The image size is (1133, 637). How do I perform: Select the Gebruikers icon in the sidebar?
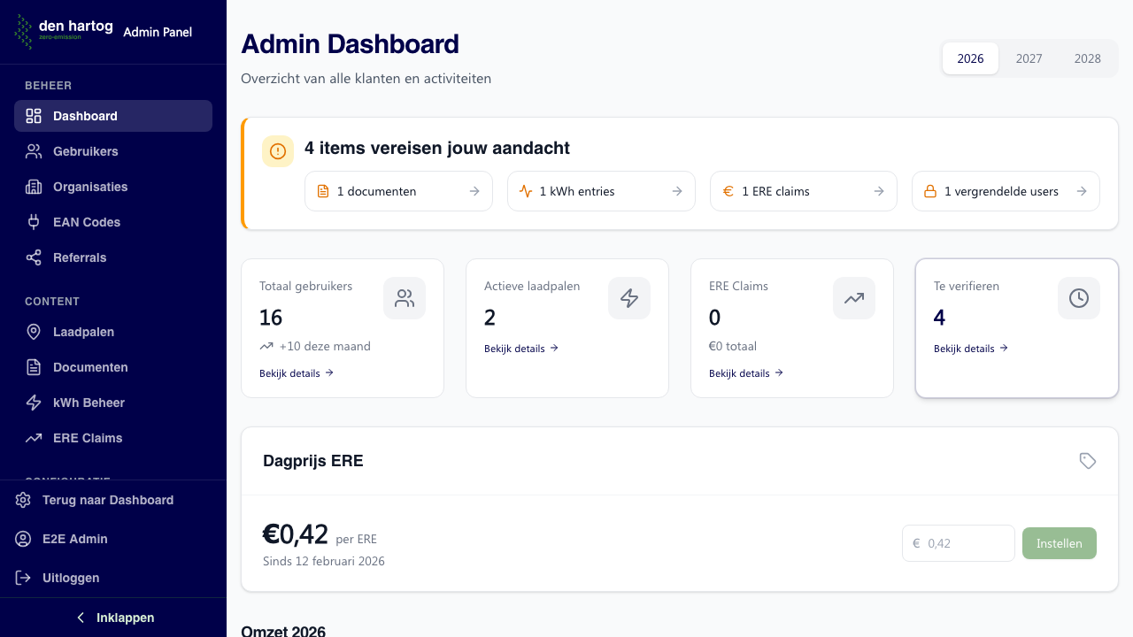tap(33, 151)
